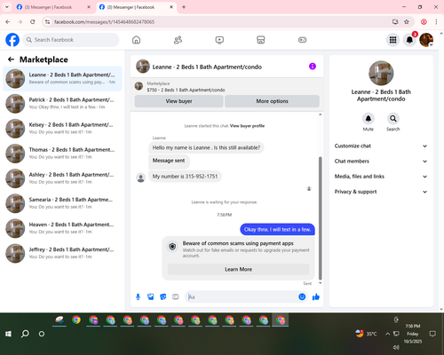Expand Privacy & support section
Screen dimensions: 444x355
(x=381, y=192)
